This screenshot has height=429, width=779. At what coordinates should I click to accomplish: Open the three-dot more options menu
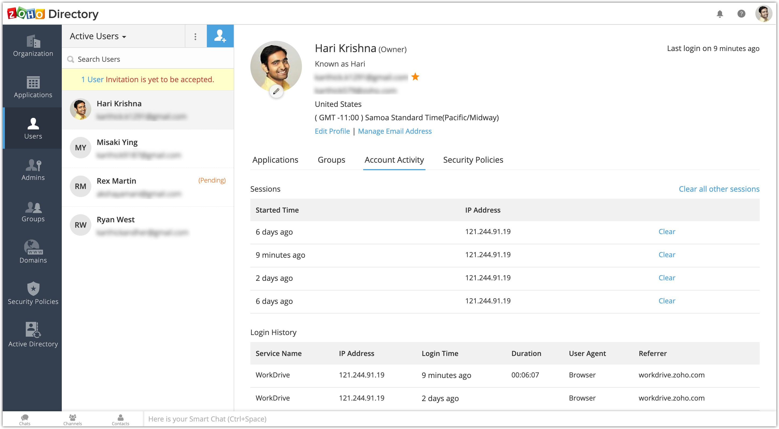(195, 37)
